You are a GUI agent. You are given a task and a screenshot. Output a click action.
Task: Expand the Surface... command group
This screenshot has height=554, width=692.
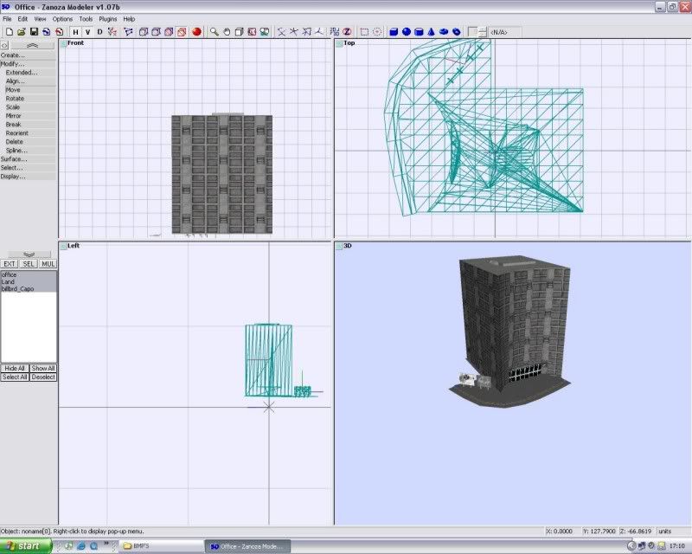pos(14,159)
